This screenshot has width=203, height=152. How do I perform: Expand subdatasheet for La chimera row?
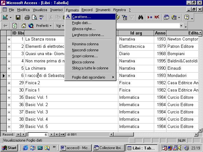click(x=9, y=68)
